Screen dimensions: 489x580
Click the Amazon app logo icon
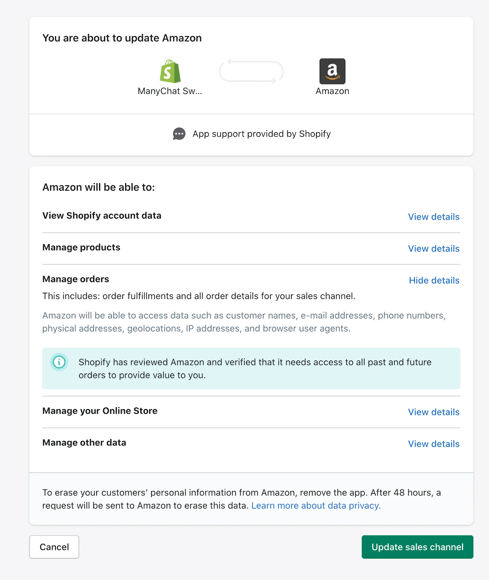point(332,71)
